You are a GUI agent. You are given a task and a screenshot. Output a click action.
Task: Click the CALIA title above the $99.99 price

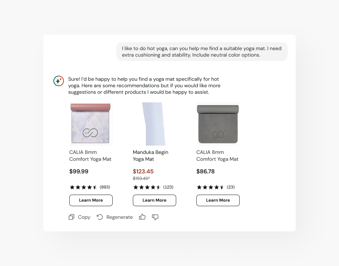[x=90, y=156]
